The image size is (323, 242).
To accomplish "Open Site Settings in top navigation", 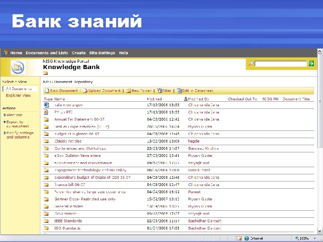I will [x=102, y=53].
